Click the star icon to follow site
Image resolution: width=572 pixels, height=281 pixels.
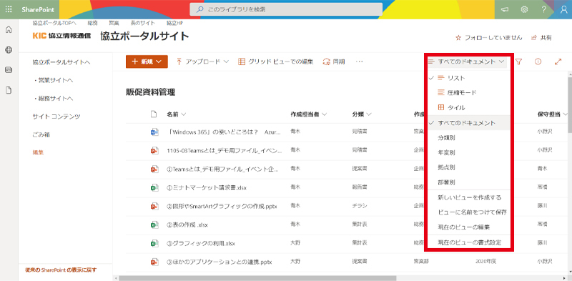[458, 38]
